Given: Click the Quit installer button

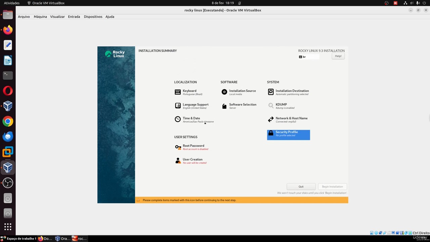Looking at the screenshot, I should [301, 187].
